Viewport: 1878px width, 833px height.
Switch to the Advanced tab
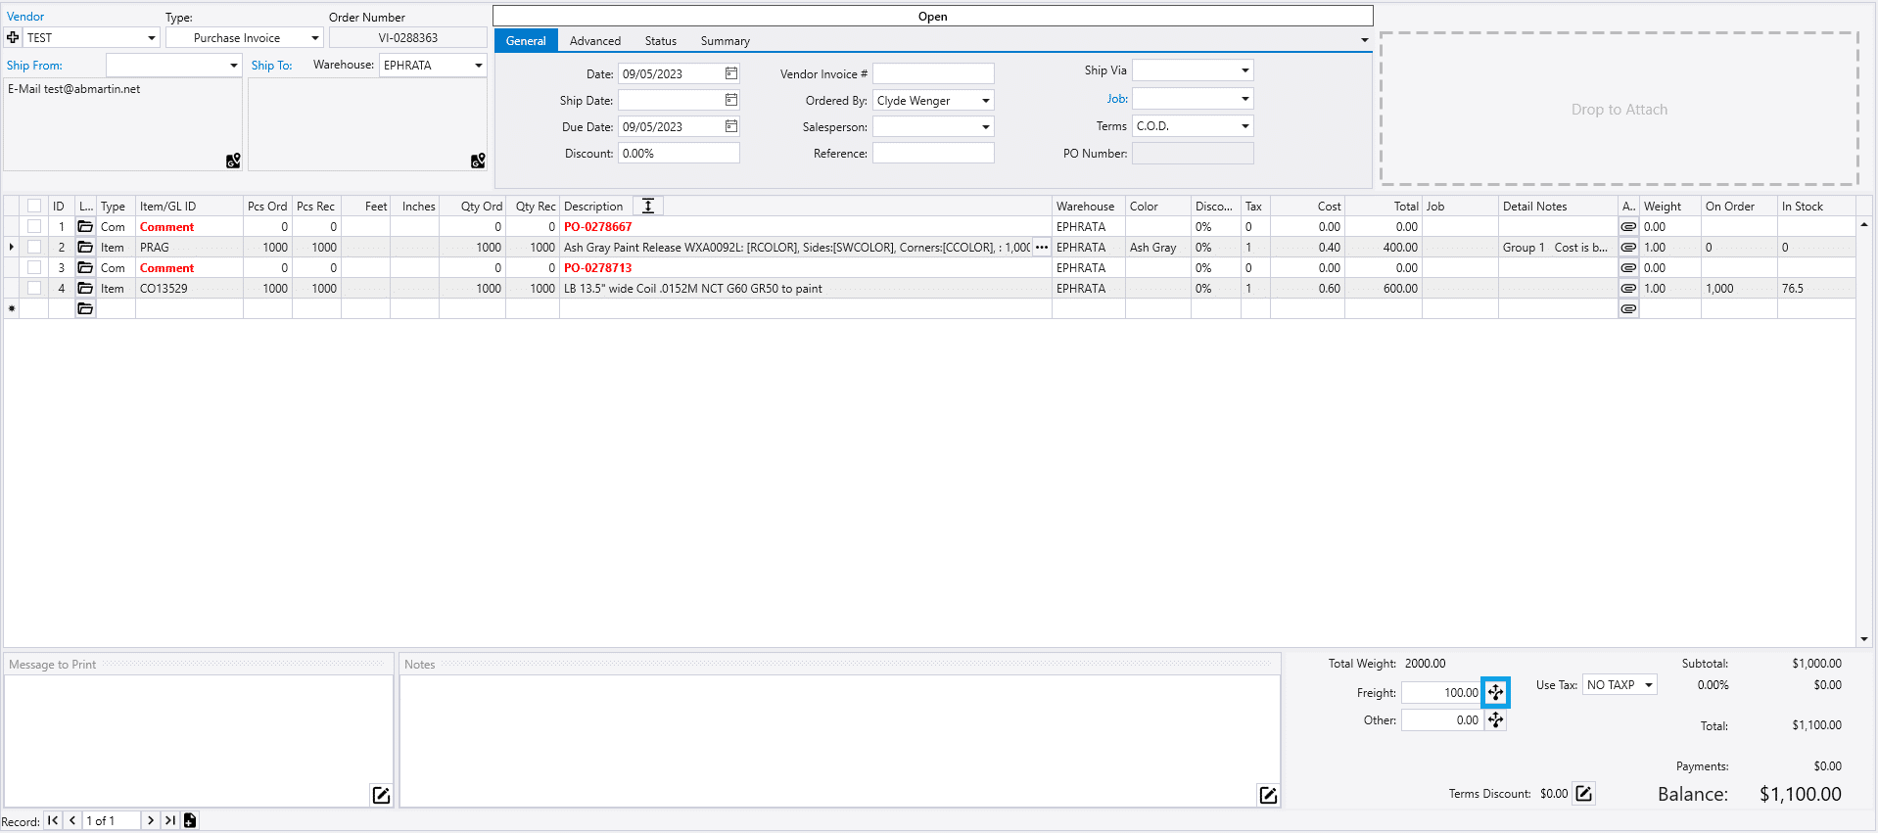coord(594,41)
